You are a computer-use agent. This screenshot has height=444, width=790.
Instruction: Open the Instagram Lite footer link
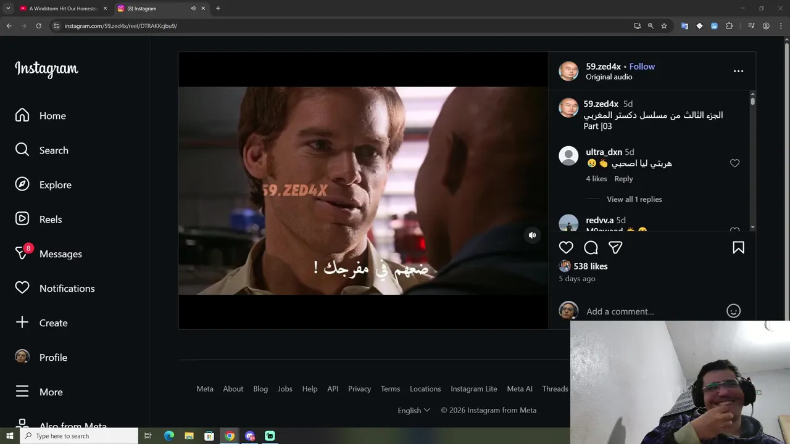tap(473, 388)
